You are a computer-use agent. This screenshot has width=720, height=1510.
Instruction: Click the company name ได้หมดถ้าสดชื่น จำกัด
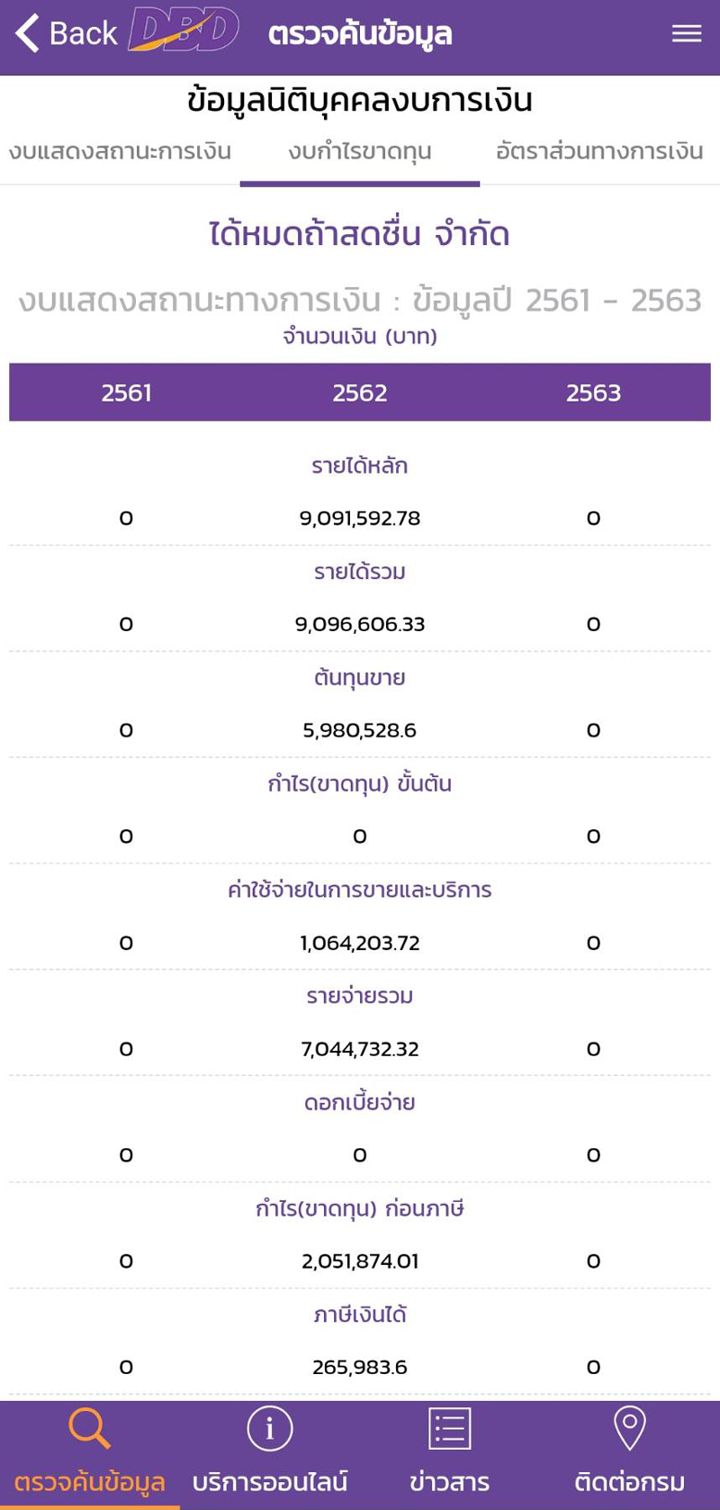(360, 235)
